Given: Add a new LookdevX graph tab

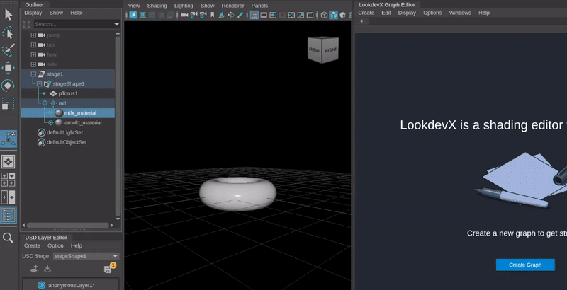Looking at the screenshot, I should point(361,21).
